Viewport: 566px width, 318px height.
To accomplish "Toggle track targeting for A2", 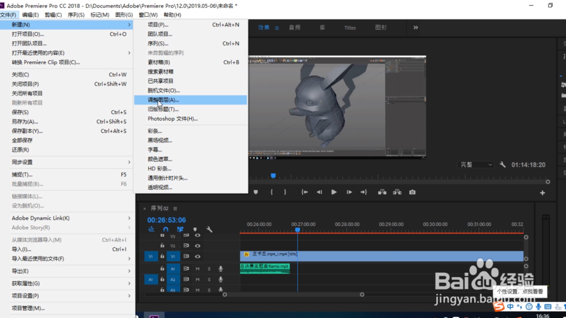I will coord(173,280).
